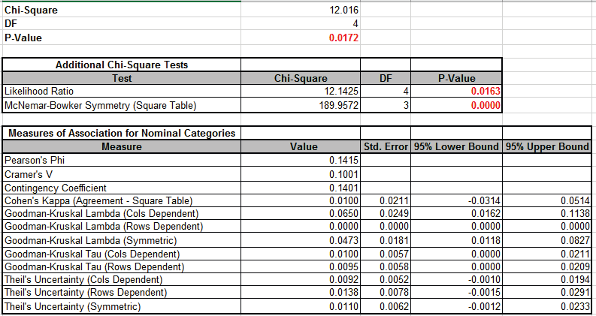Screen dimensions: 596x316
Task: Click the 95% Upper Bound header
Action: tap(547, 146)
